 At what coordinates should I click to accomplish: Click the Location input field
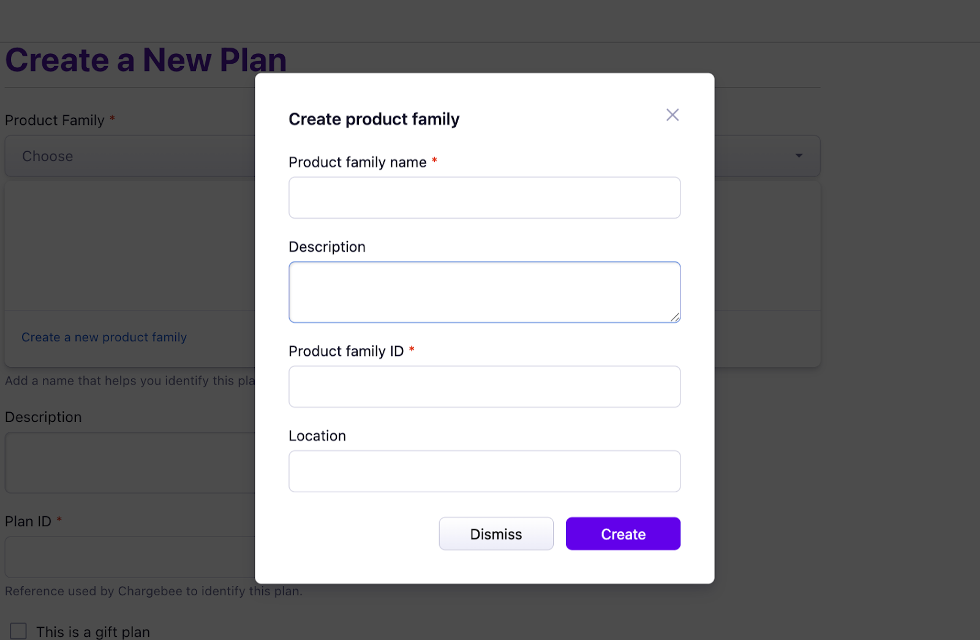coord(484,471)
